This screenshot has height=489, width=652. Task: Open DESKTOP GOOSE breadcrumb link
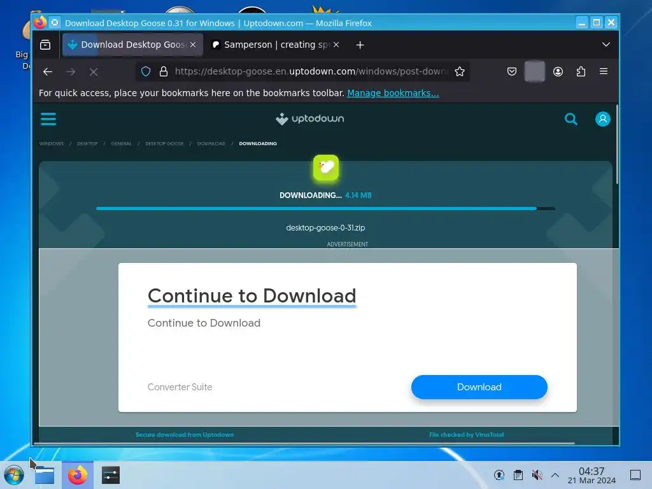(x=164, y=143)
